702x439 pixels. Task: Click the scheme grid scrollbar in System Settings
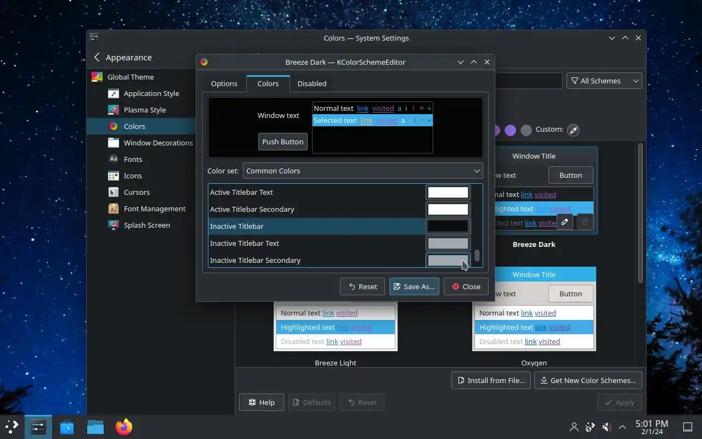[639, 214]
